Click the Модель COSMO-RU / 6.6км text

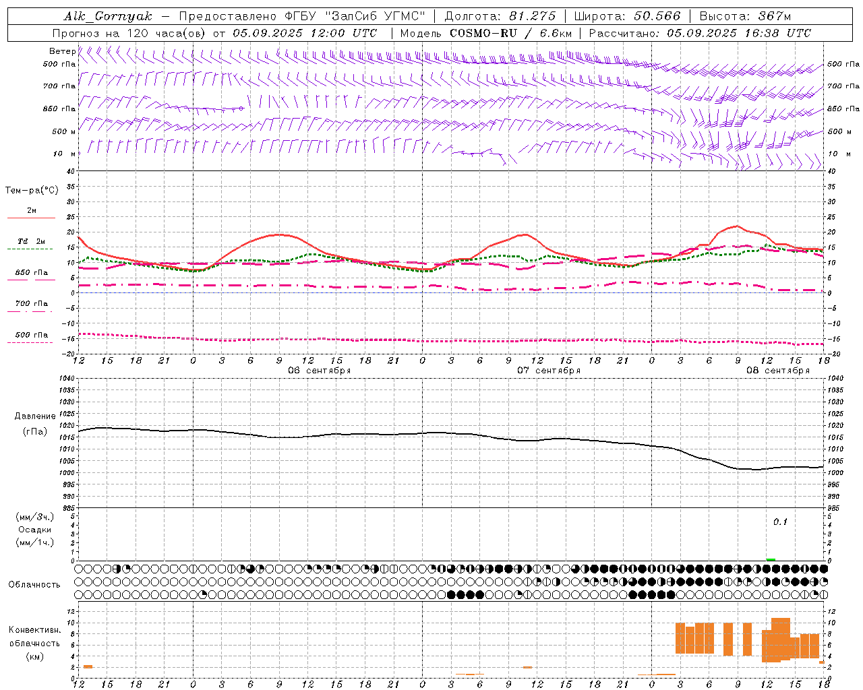(x=486, y=33)
